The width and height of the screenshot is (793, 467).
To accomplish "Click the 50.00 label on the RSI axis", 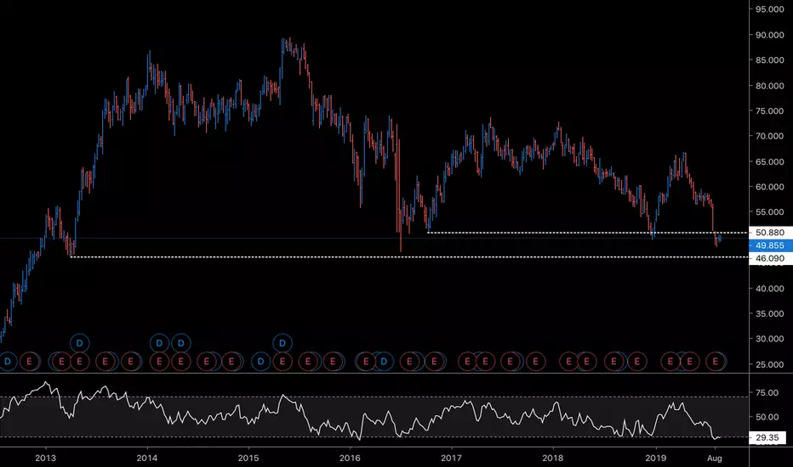I will (x=767, y=417).
